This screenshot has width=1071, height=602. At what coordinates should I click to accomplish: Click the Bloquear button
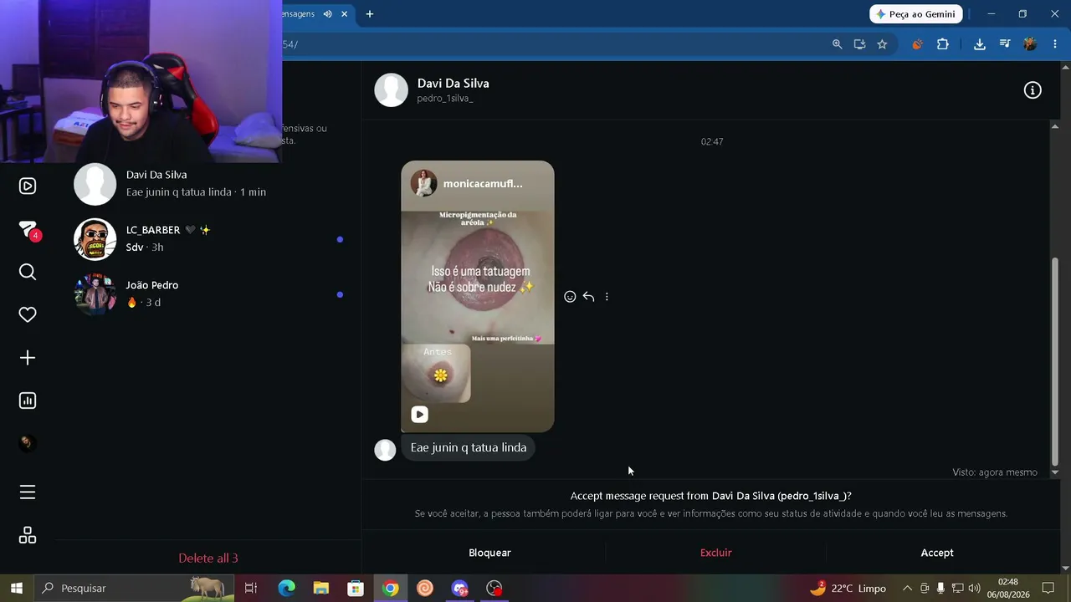click(x=489, y=553)
